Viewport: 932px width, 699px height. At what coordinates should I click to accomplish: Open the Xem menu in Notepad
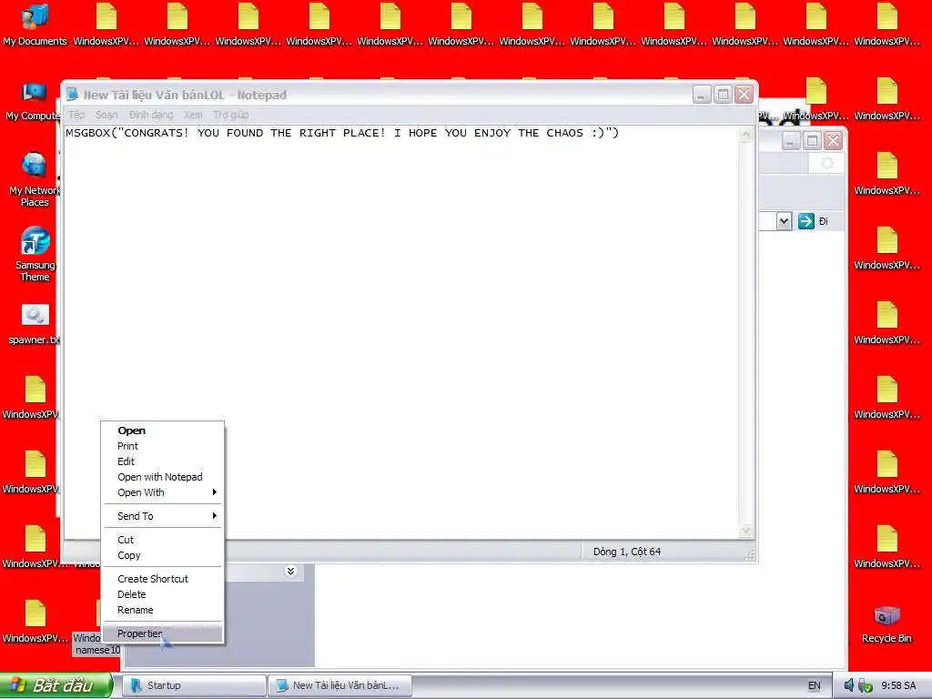(193, 115)
